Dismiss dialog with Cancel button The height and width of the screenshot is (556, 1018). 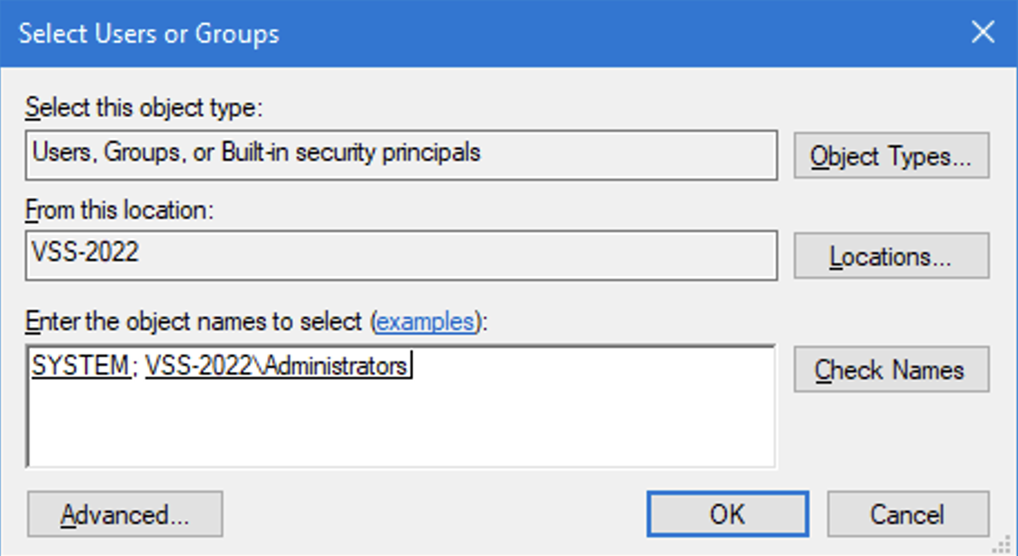point(908,514)
